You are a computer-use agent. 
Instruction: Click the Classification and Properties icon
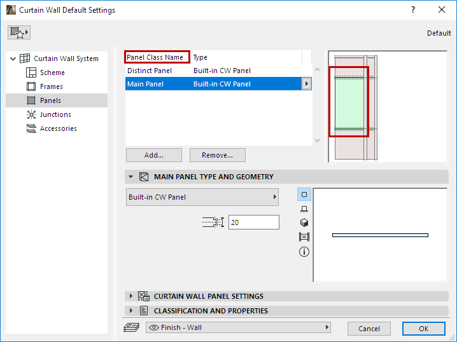point(144,311)
